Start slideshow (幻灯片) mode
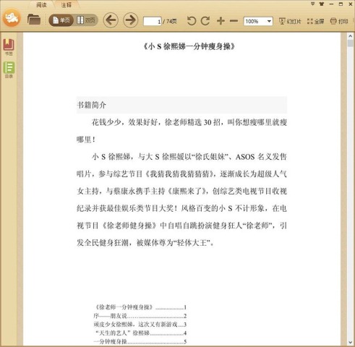The width and height of the screenshot is (355, 347). click(x=290, y=22)
